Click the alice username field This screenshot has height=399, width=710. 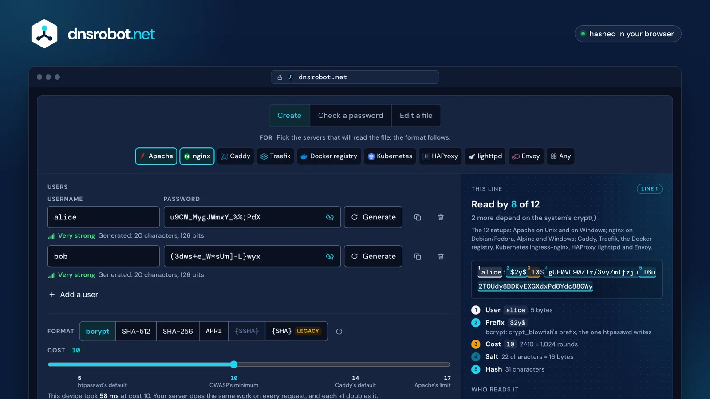pyautogui.click(x=103, y=217)
